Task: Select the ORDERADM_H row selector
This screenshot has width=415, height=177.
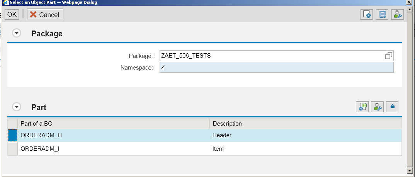Action: (x=12, y=136)
